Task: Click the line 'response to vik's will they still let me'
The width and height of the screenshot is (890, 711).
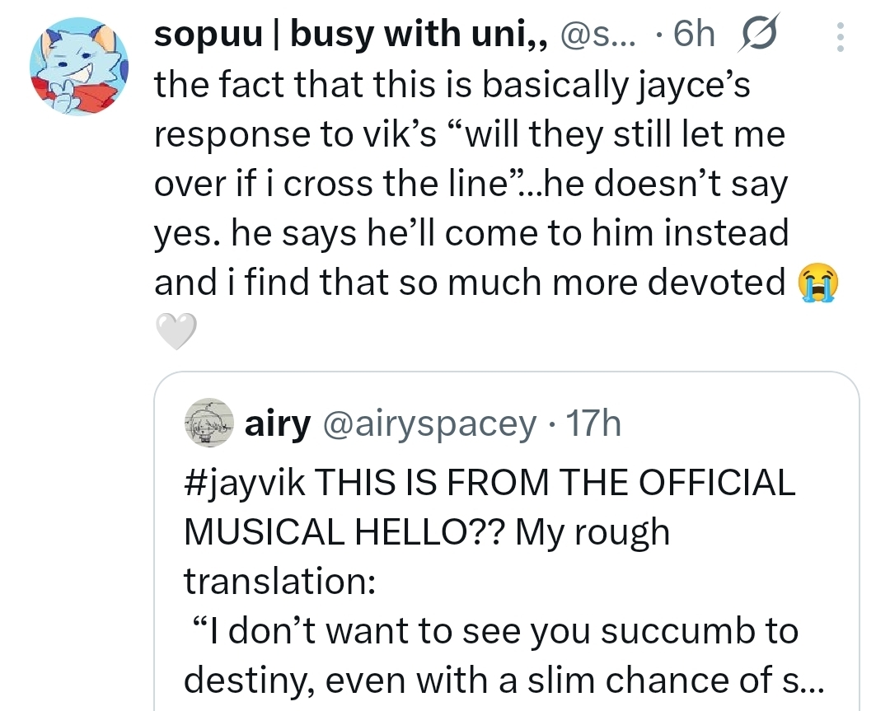Action: tap(469, 135)
